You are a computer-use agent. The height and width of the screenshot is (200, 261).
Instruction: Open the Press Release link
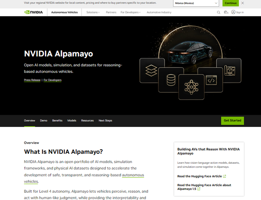point(32,80)
